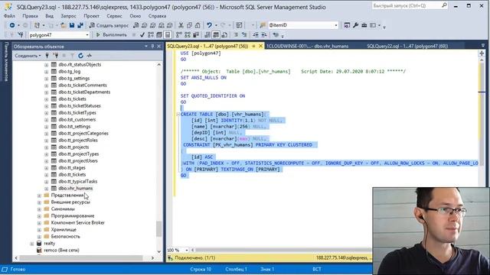Click the Object Explorer vertical scrollbar thumb
Screen dimensions: 490x275
pyautogui.click(x=158, y=229)
